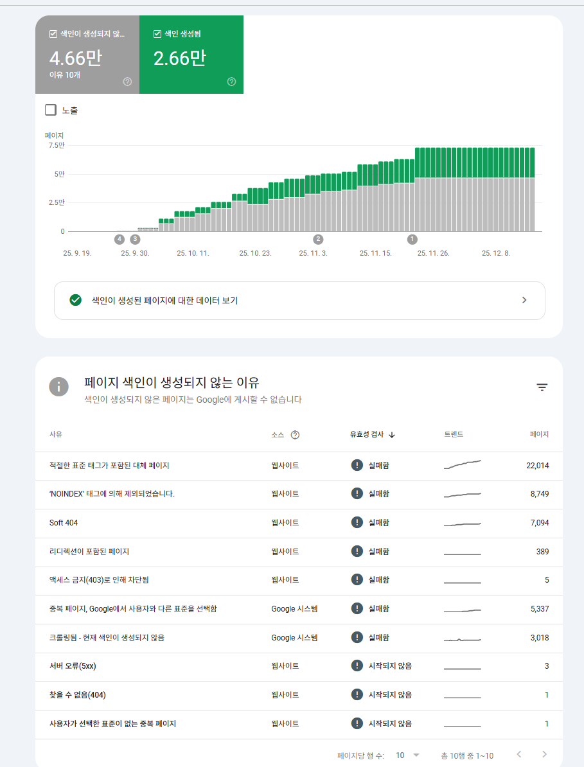Click the failed status icon in Soft 404 row
This screenshot has height=767, width=584.
(x=357, y=523)
